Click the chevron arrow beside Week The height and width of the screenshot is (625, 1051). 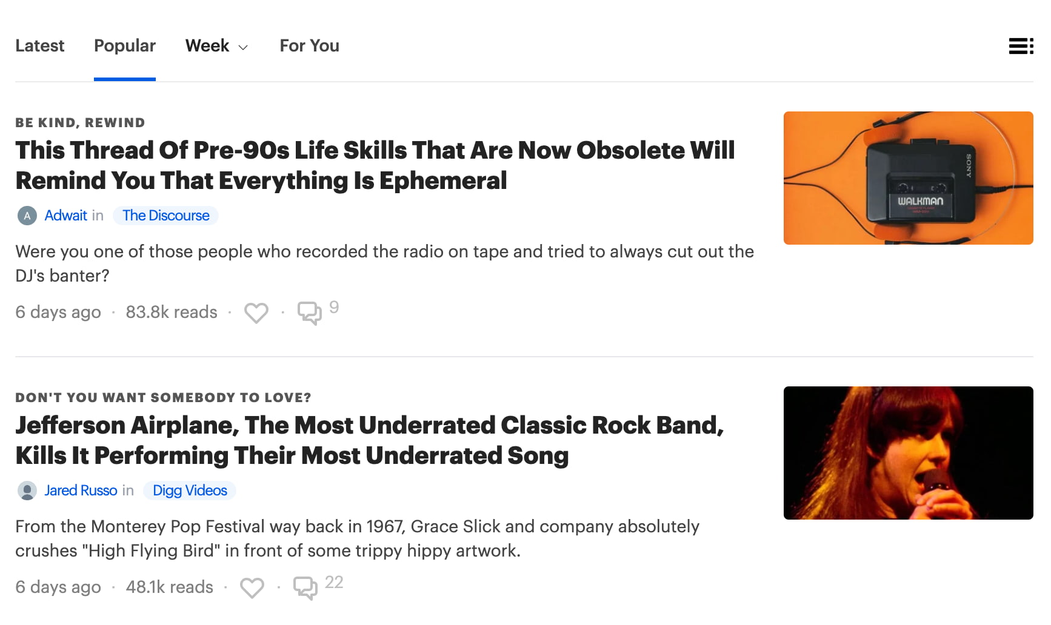pos(243,47)
